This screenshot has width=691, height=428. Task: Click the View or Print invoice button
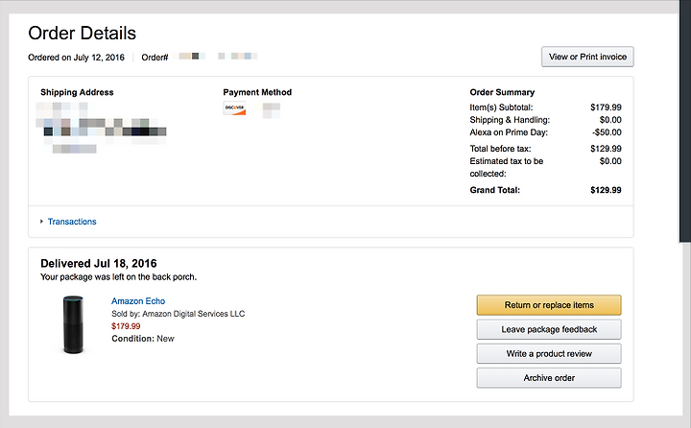pyautogui.click(x=587, y=57)
